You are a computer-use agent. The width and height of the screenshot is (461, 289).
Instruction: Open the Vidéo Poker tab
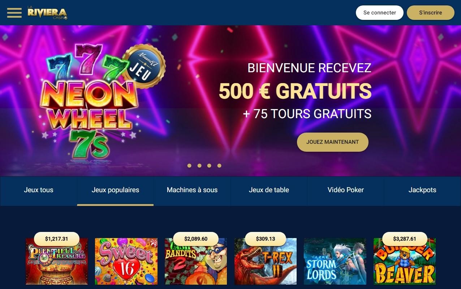[x=346, y=191]
